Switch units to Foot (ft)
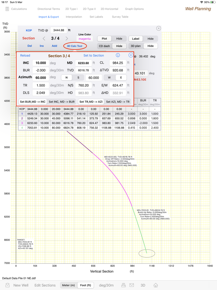Image resolution: width=217 pixels, height=290 pixels. point(86,285)
